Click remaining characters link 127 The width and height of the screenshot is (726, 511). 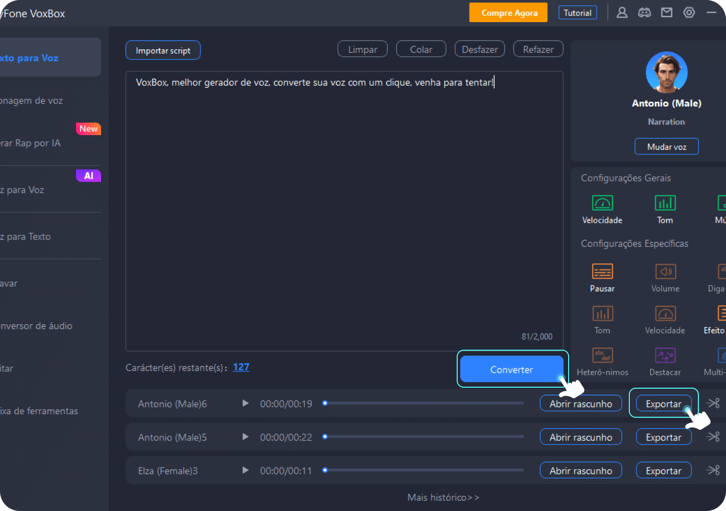241,367
